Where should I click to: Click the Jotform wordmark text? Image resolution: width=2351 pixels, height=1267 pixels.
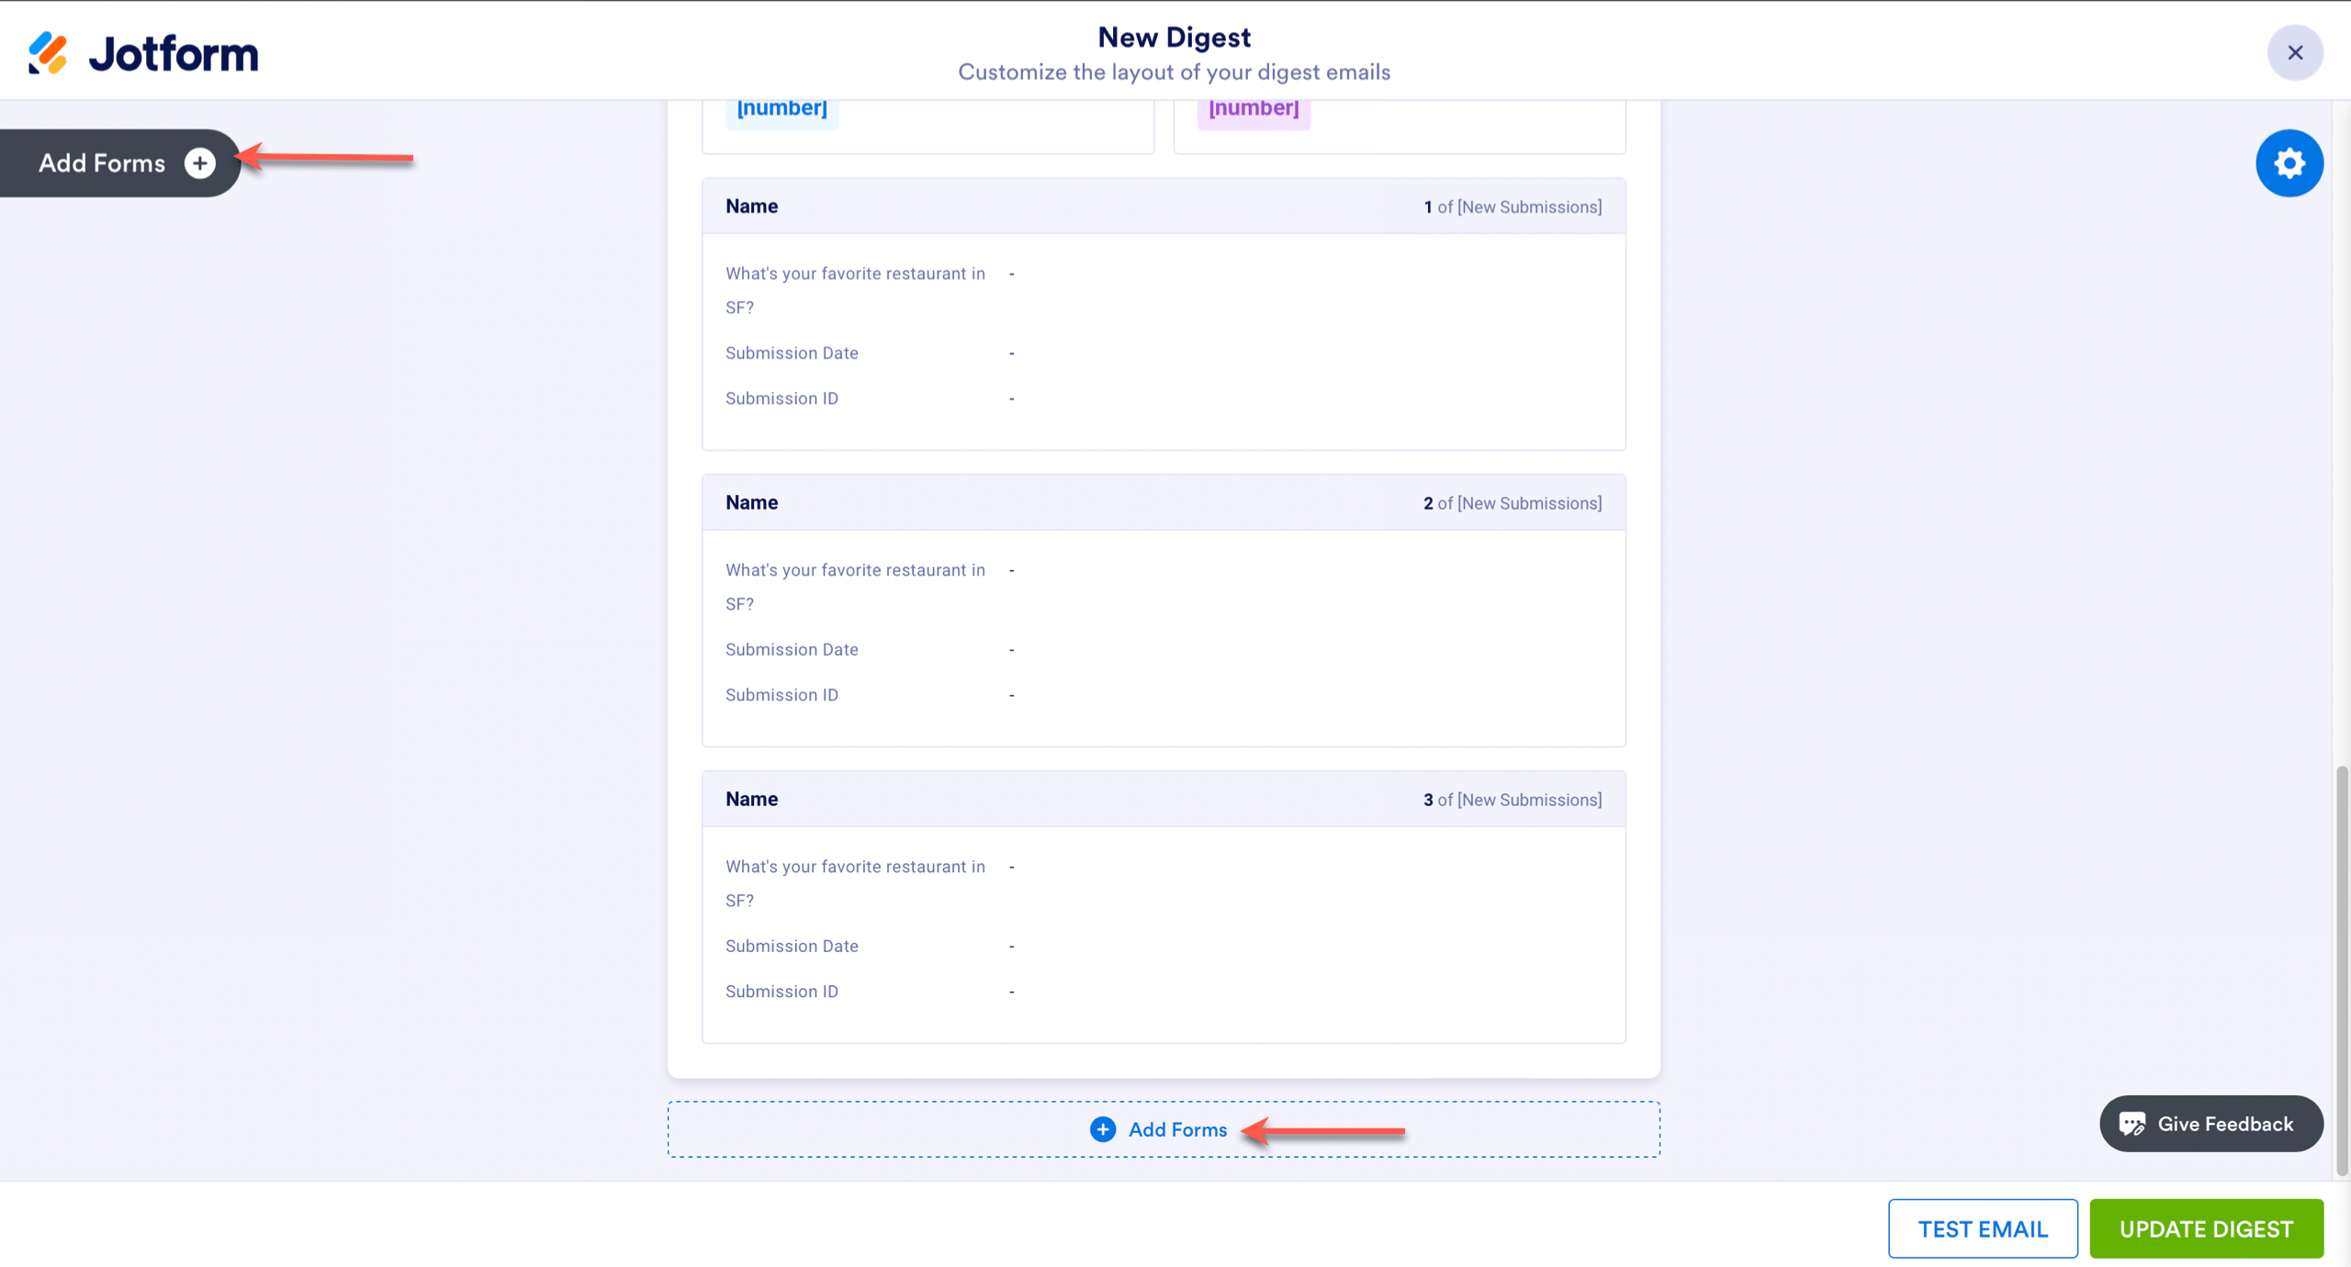point(174,54)
